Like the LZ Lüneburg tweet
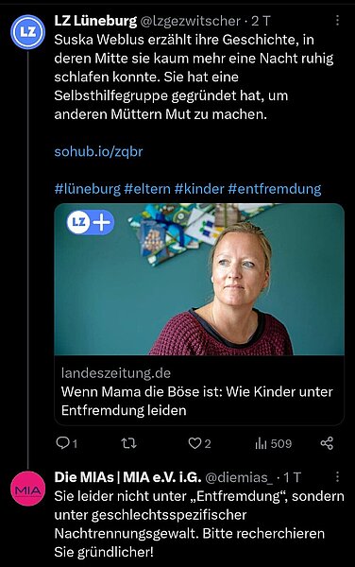This screenshot has height=567, width=355. pyautogui.click(x=199, y=443)
